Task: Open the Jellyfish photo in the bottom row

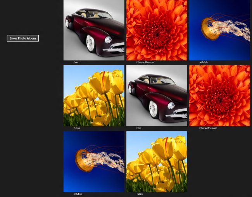Action: [x=94, y=162]
